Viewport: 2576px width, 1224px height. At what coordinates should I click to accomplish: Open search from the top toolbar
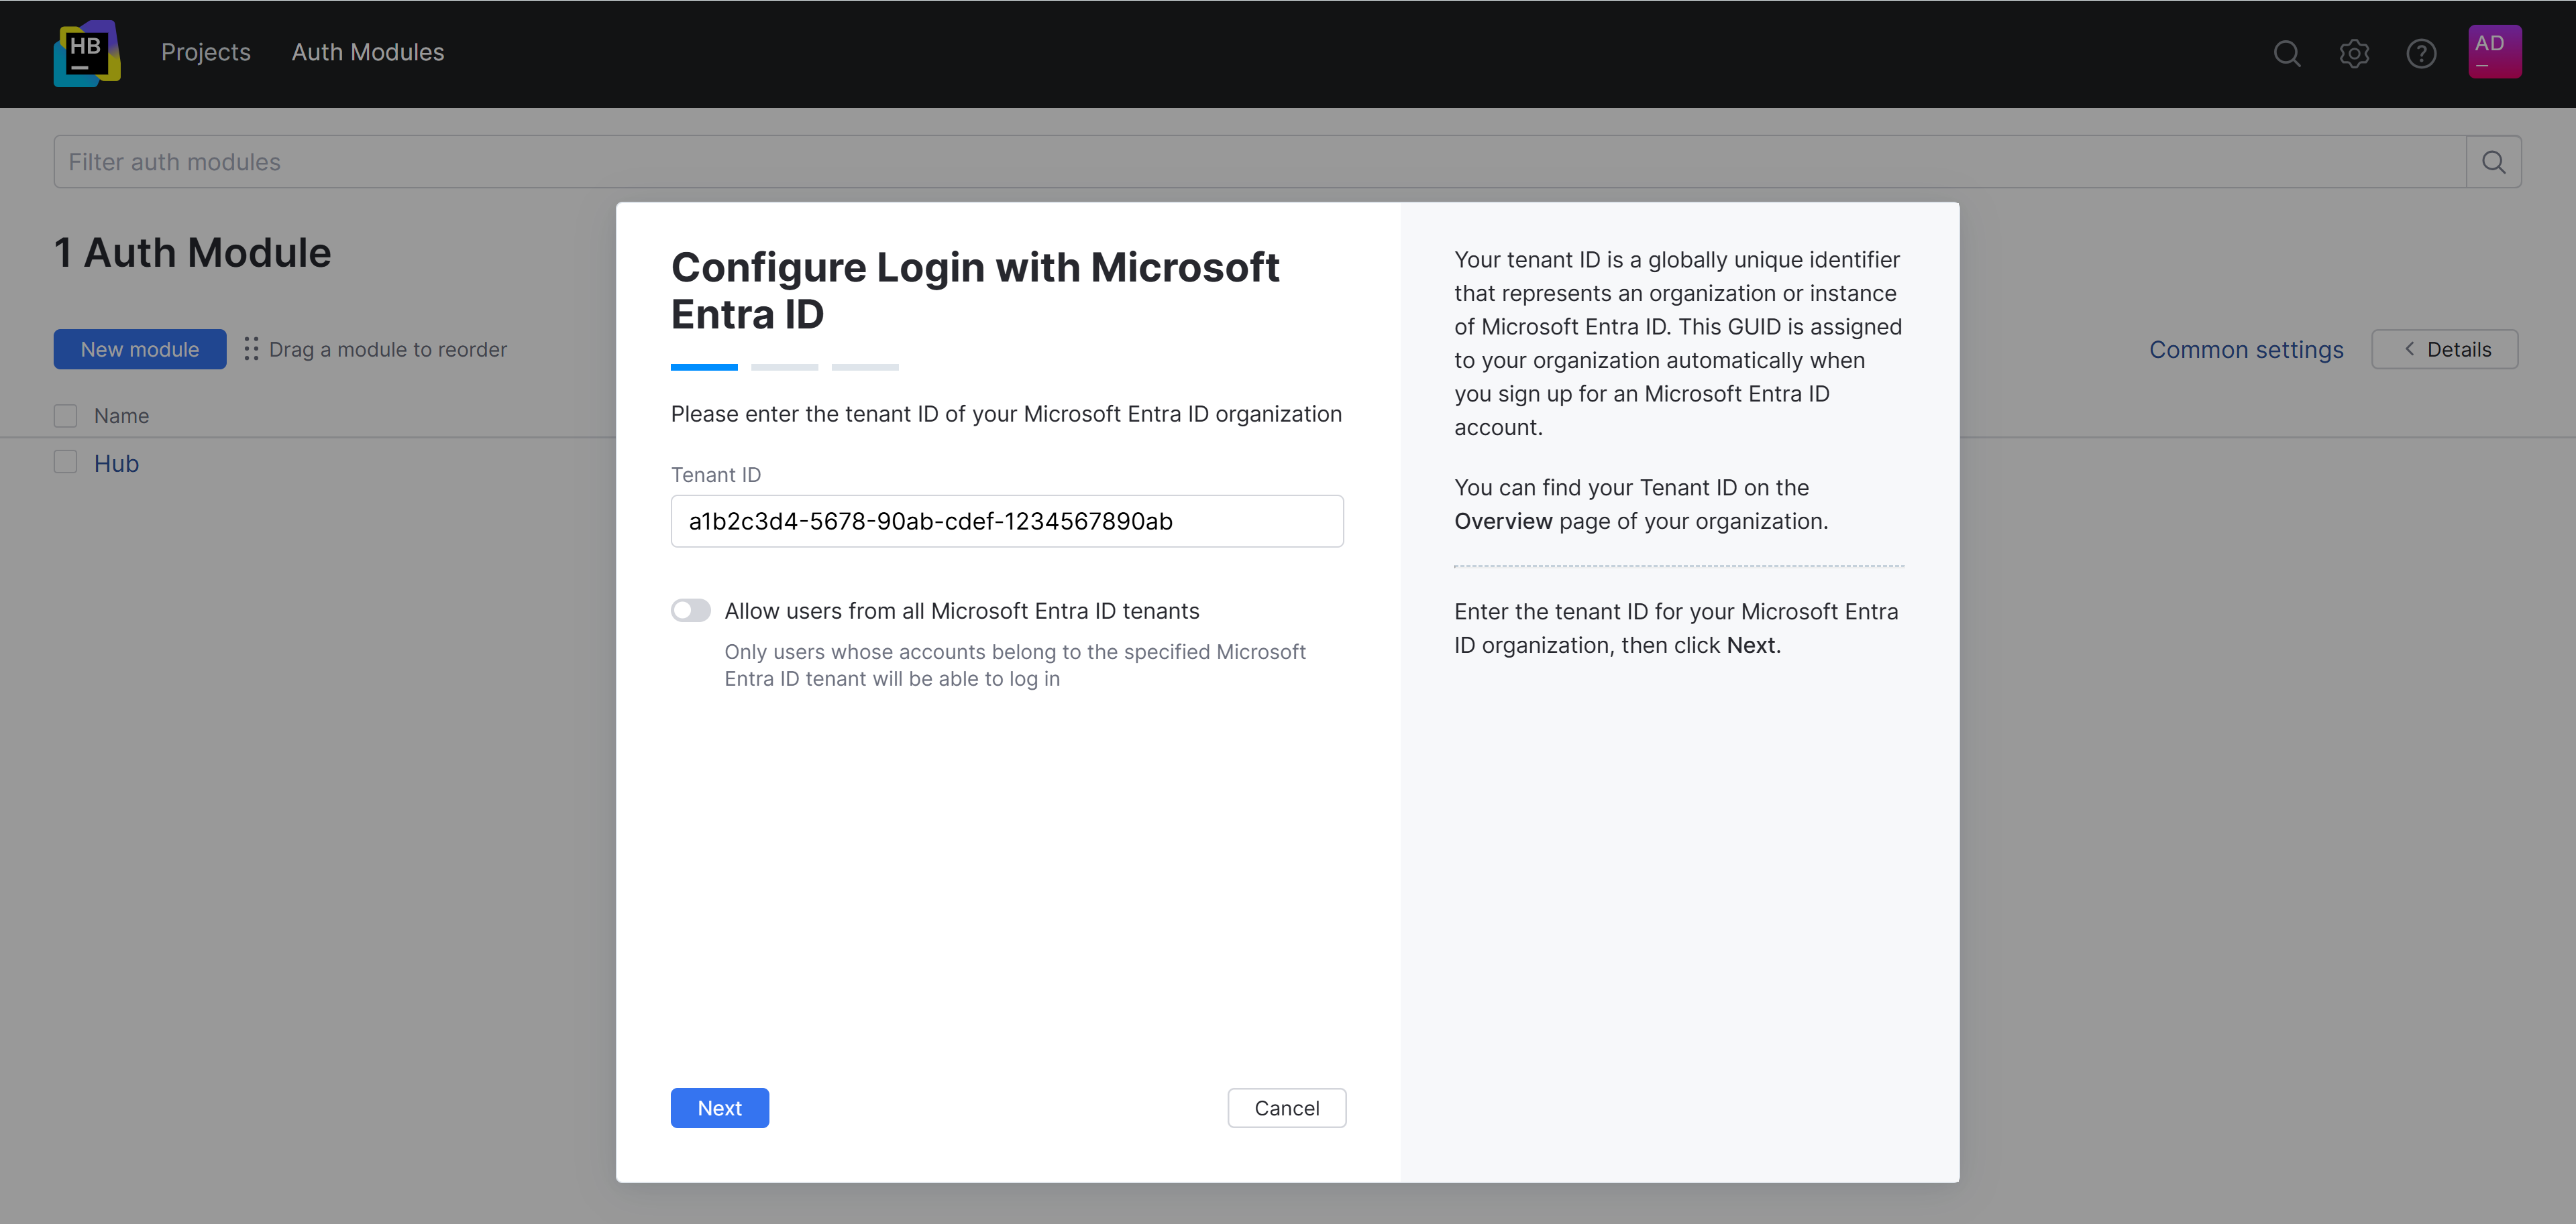[x=2287, y=54]
